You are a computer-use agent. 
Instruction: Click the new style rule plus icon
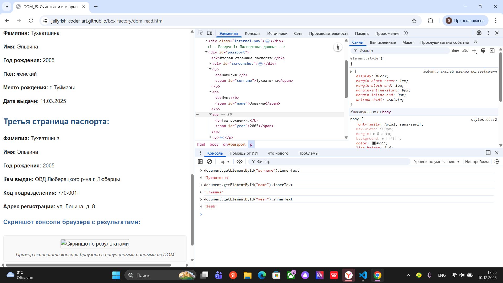click(474, 51)
